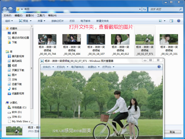Open the dropdown arrow next to 预览
The height and width of the screenshot is (139, 185).
[31, 21]
